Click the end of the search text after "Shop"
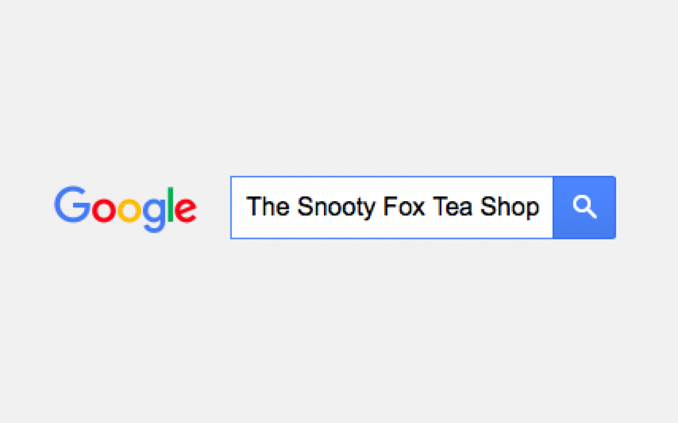The height and width of the screenshot is (423, 678). (x=546, y=207)
